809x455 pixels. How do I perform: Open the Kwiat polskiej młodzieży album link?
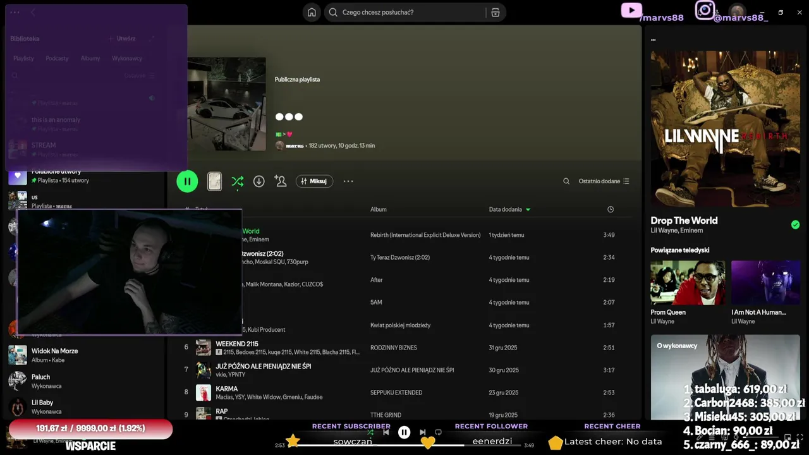(x=400, y=325)
